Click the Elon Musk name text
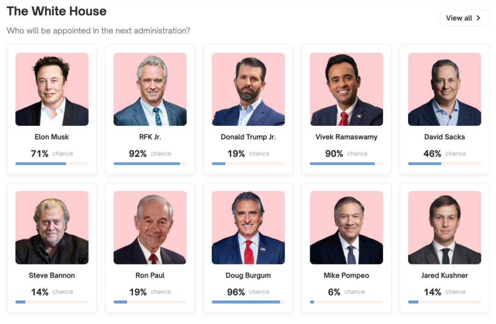 coord(52,137)
